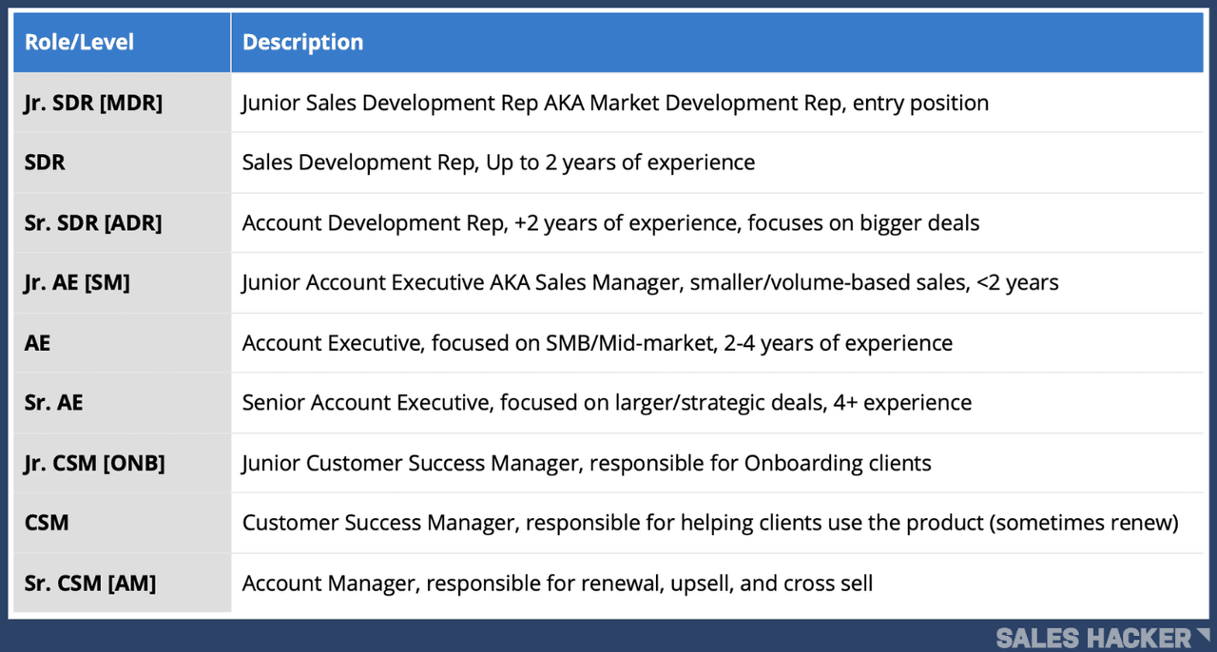Select the CSM role cell
The image size is (1217, 652).
tap(47, 523)
